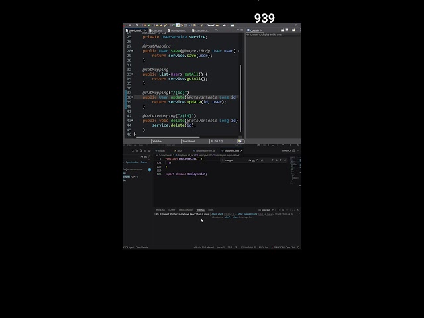Click the @PostMapping annotation on line 27
This screenshot has width=424, height=318.
156,46
